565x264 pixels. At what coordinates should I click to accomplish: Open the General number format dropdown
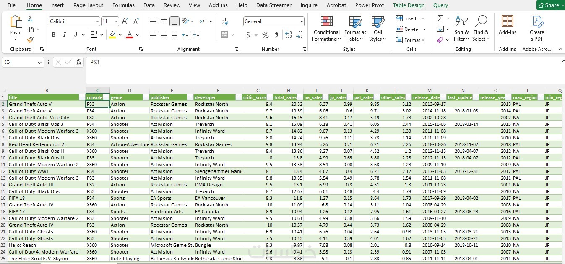(274, 21)
